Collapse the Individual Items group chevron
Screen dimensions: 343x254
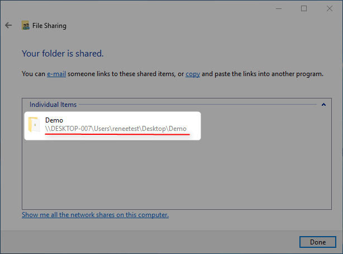coord(323,105)
